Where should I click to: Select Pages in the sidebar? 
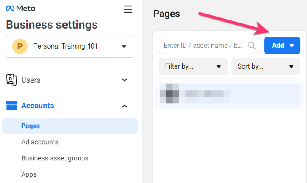70,126
